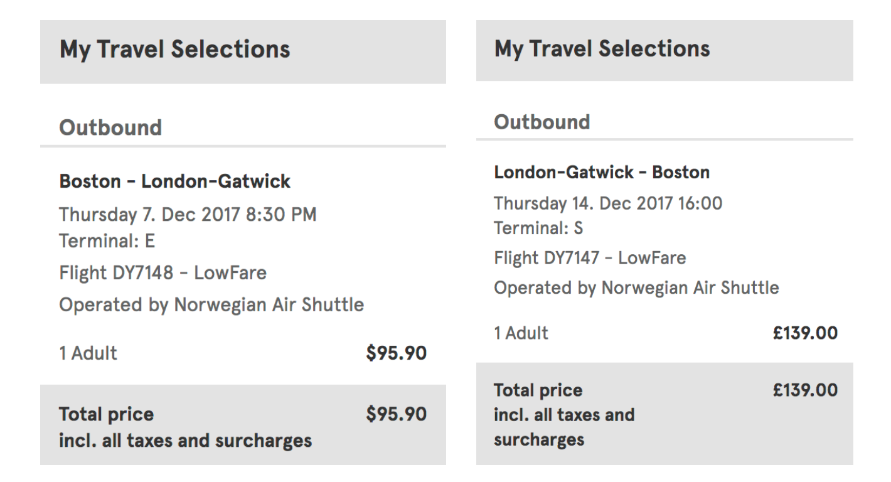Click the $95.90 adult fare amount
Image resolution: width=891 pixels, height=482 pixels.
pyautogui.click(x=396, y=353)
